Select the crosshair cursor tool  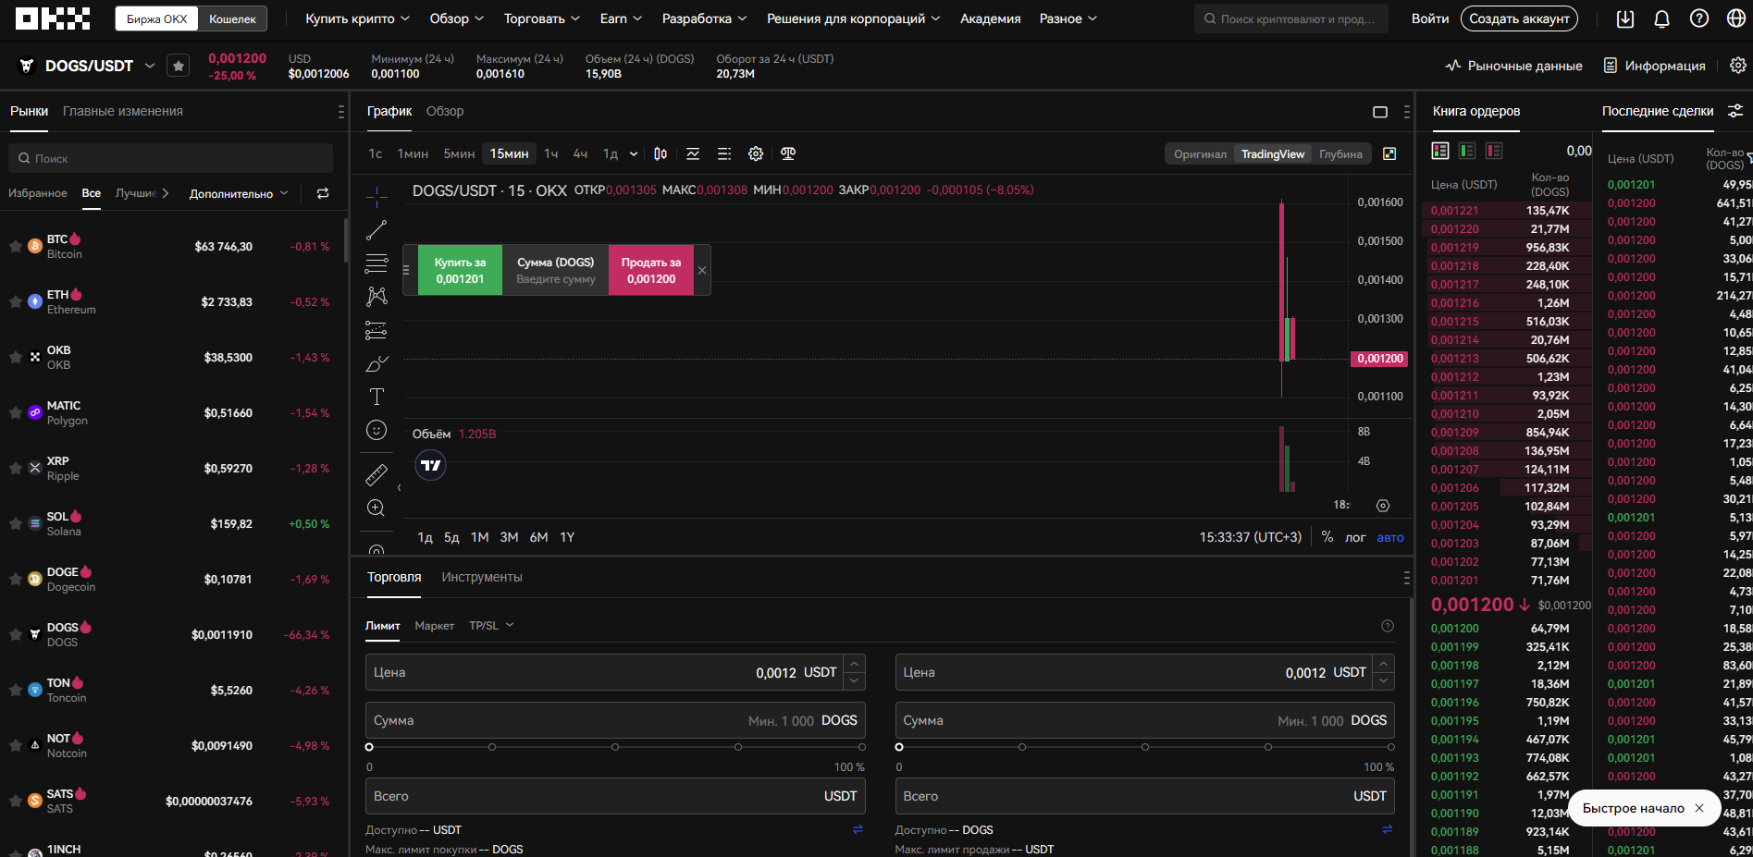pos(377,197)
